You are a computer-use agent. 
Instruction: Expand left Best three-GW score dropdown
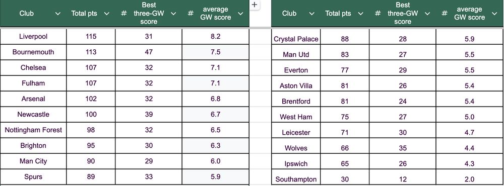(173, 14)
